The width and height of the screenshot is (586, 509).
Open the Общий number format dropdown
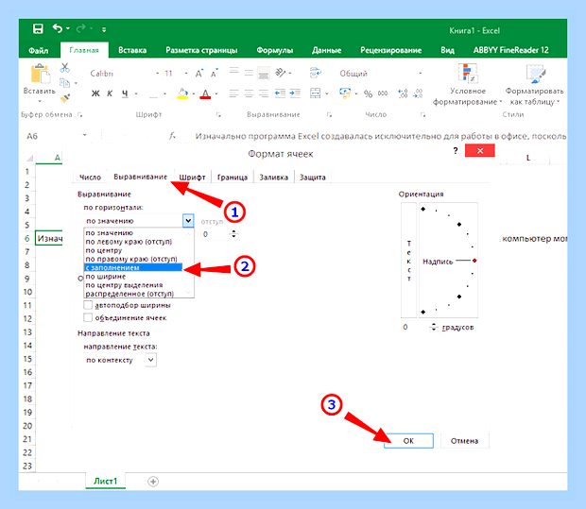[x=421, y=74]
